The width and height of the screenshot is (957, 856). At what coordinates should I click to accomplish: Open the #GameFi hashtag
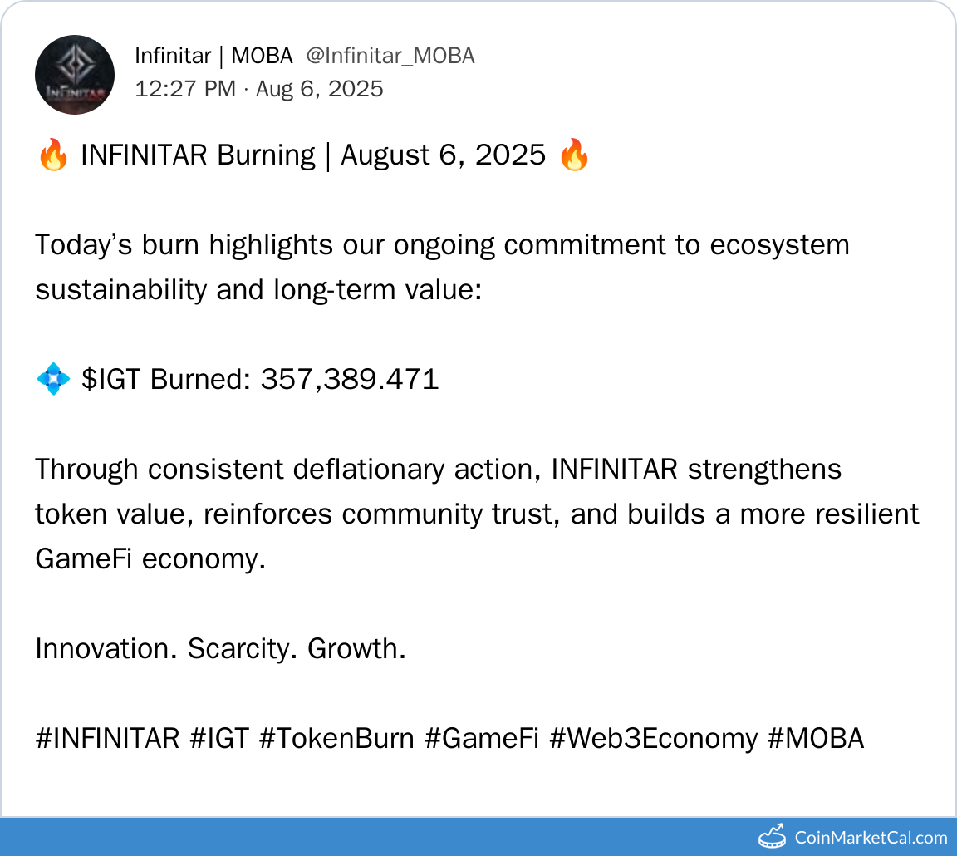point(482,738)
